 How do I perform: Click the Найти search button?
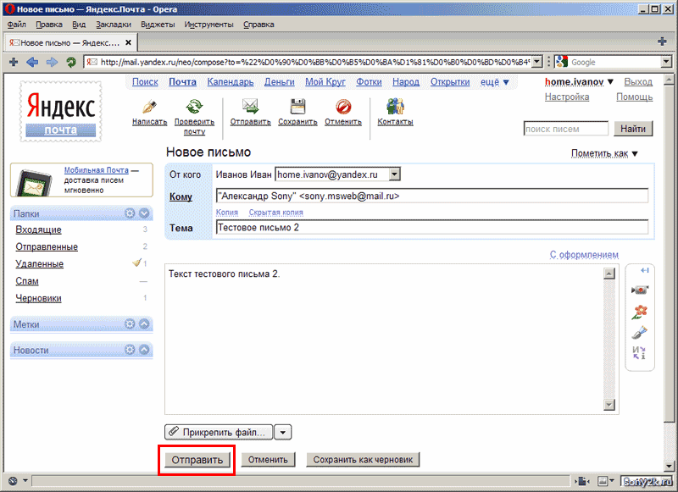tap(633, 128)
